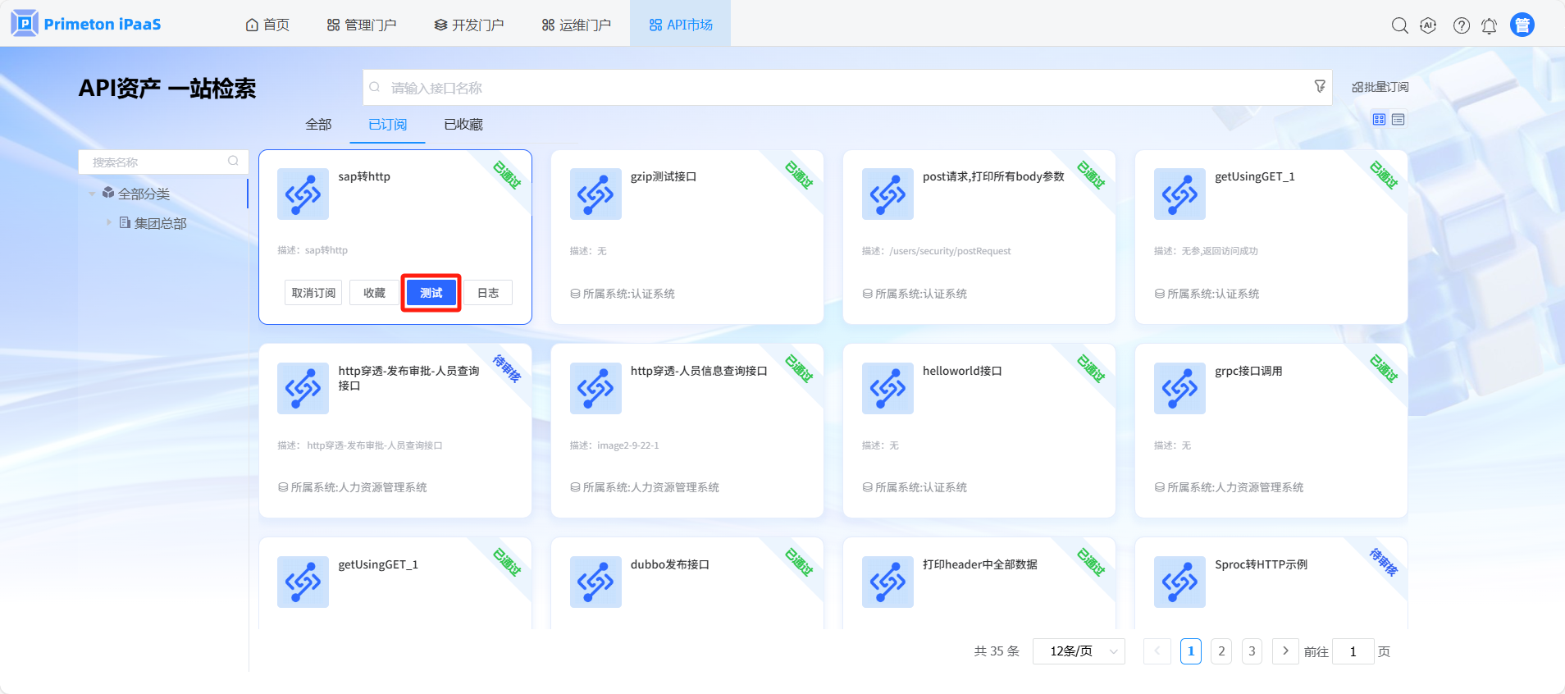Click the user avatar icon
The width and height of the screenshot is (1565, 694).
[x=1522, y=25]
